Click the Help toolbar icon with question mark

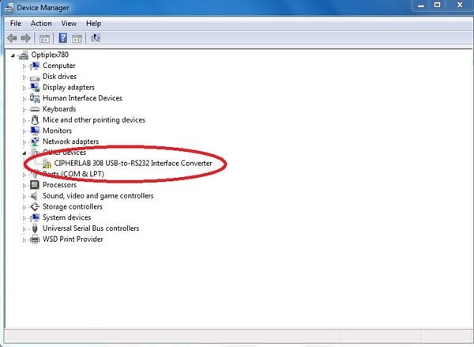pyautogui.click(x=62, y=38)
